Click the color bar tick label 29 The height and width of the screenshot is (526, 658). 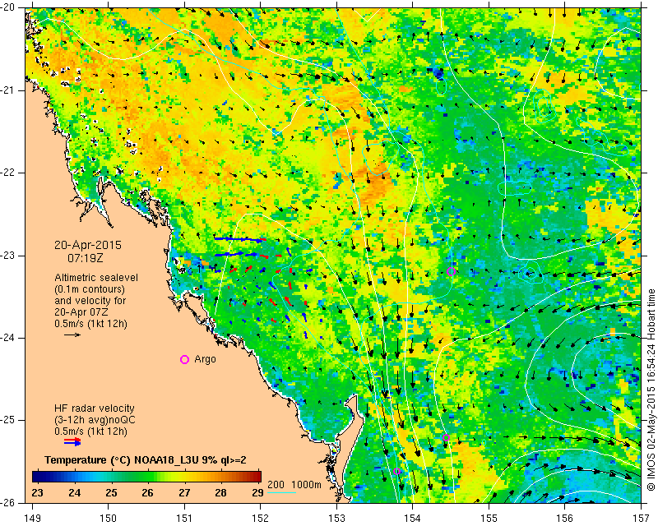click(257, 493)
